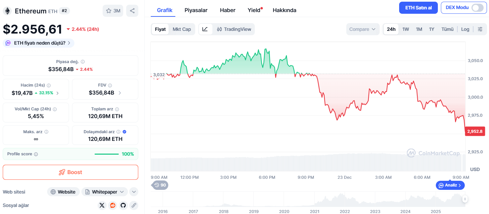Click the verified badge beside Dolaşımdaki arz
The width and height of the screenshot is (489, 214).
(125, 132)
